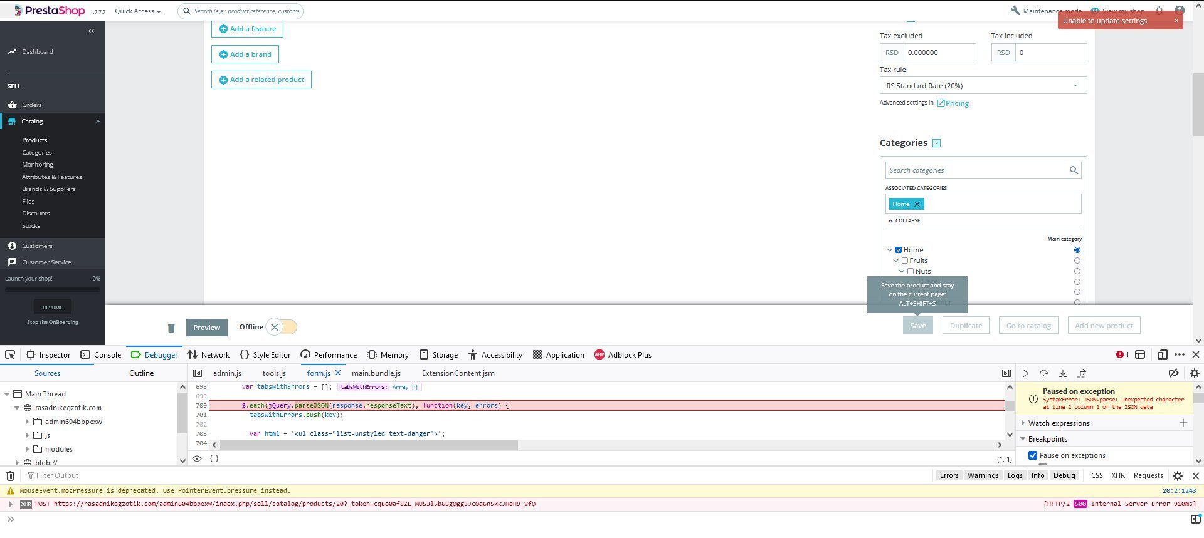1204x538 pixels.
Task: Expand the POST request console entry
Action: pyautogui.click(x=10, y=504)
